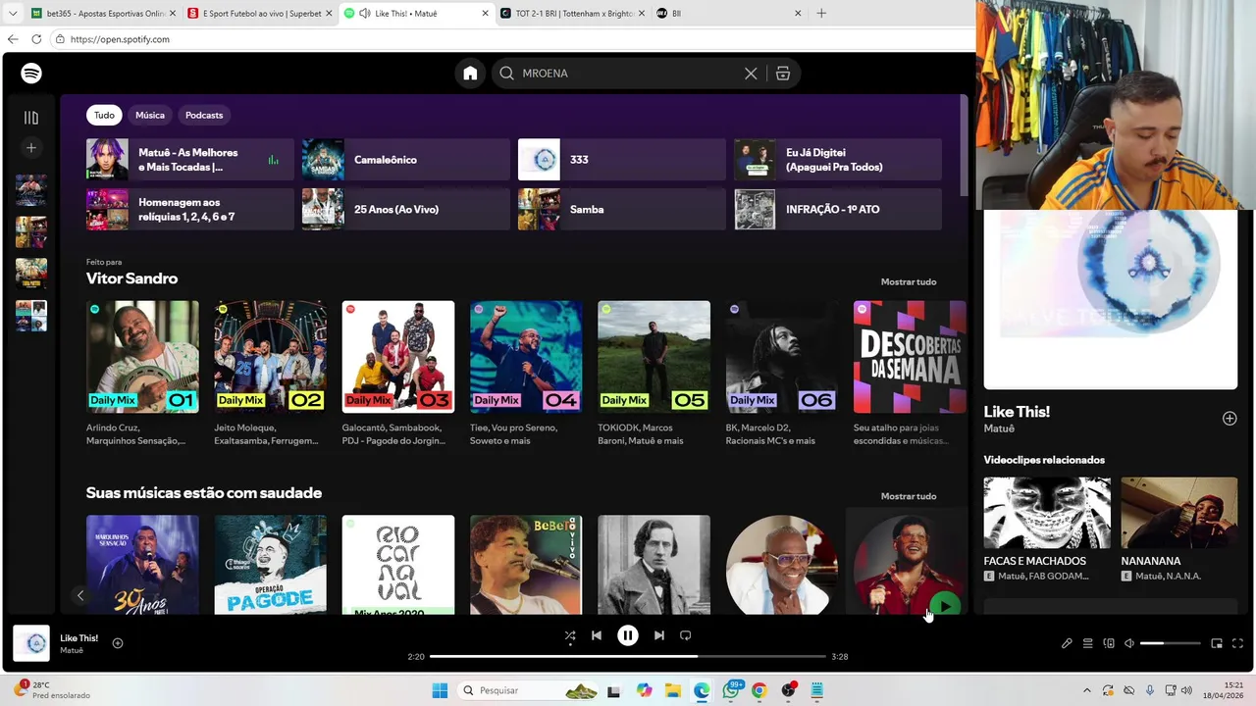Viewport: 1256px width, 706px height.
Task: Open Descobertas da Semana playlist
Action: coord(910,357)
